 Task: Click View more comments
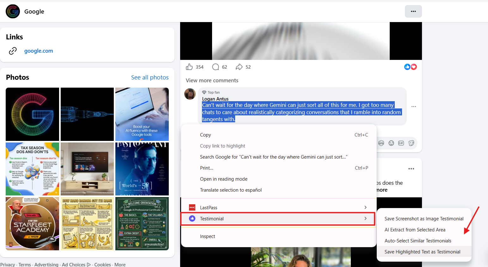click(212, 80)
